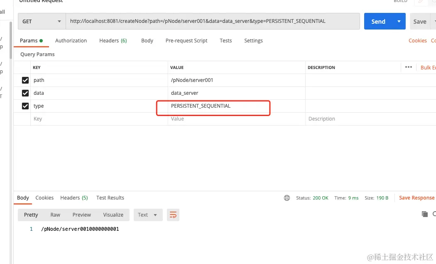Open the Test Results tab
This screenshot has height=264, width=436.
point(110,198)
